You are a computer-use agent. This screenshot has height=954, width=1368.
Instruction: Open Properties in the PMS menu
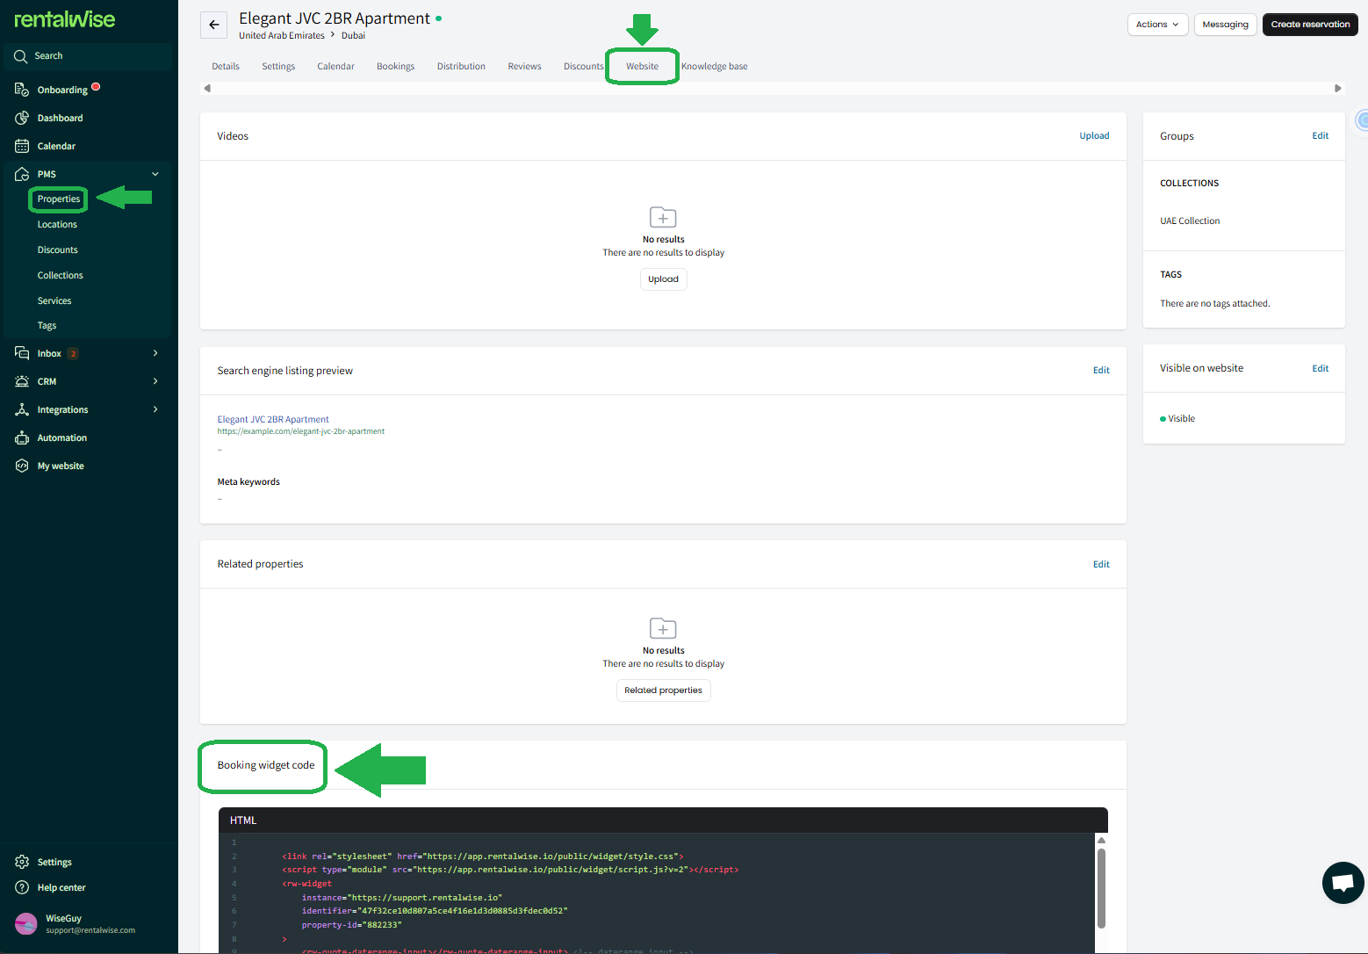[x=59, y=199]
